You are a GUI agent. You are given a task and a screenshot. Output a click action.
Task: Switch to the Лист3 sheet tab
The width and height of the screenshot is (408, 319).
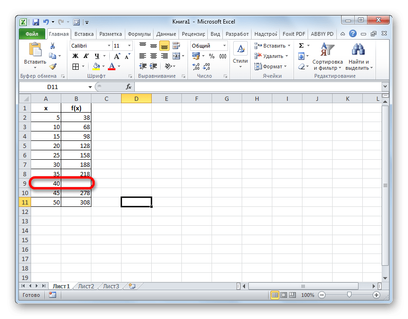[x=111, y=286]
